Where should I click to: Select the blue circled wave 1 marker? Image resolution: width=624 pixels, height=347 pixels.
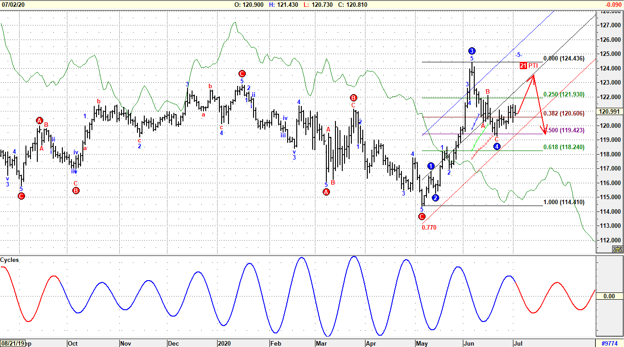tap(431, 166)
